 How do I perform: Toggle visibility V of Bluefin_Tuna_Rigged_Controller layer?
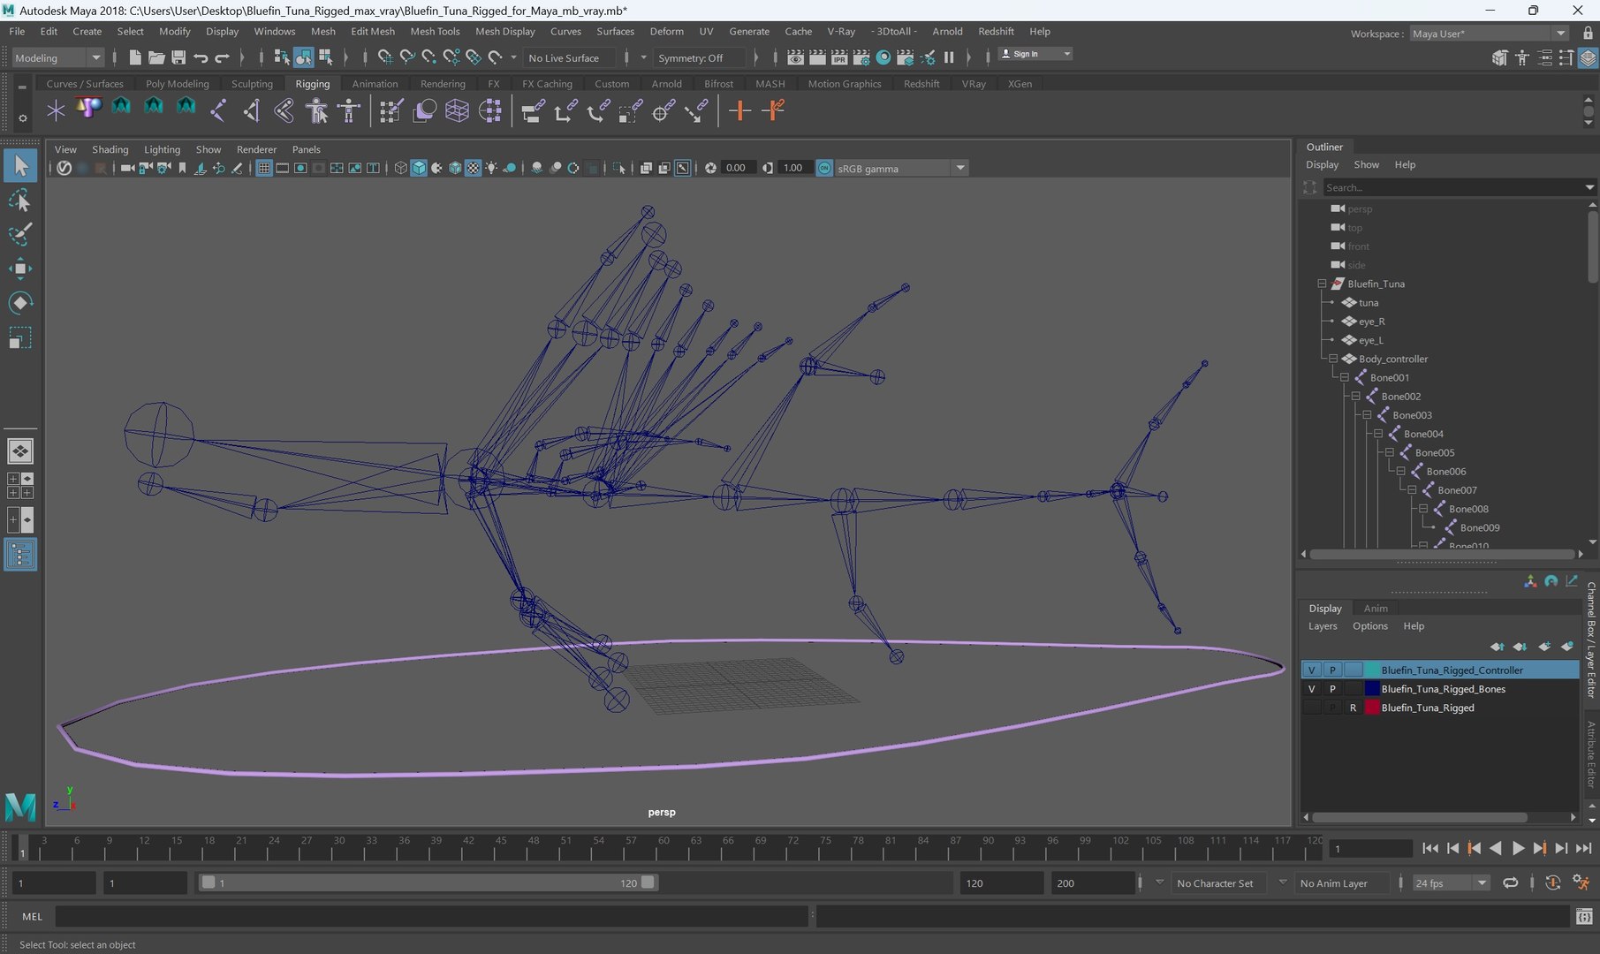coord(1311,670)
